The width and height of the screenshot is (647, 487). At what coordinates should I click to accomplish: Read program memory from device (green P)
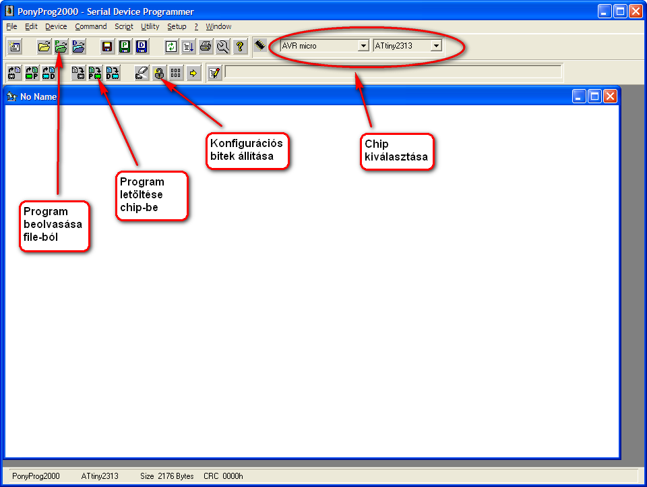coord(32,73)
